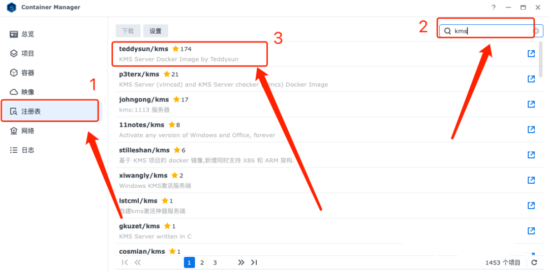
Task: Click the 'Windows KMS激活服务端' description
Action: 155,186
